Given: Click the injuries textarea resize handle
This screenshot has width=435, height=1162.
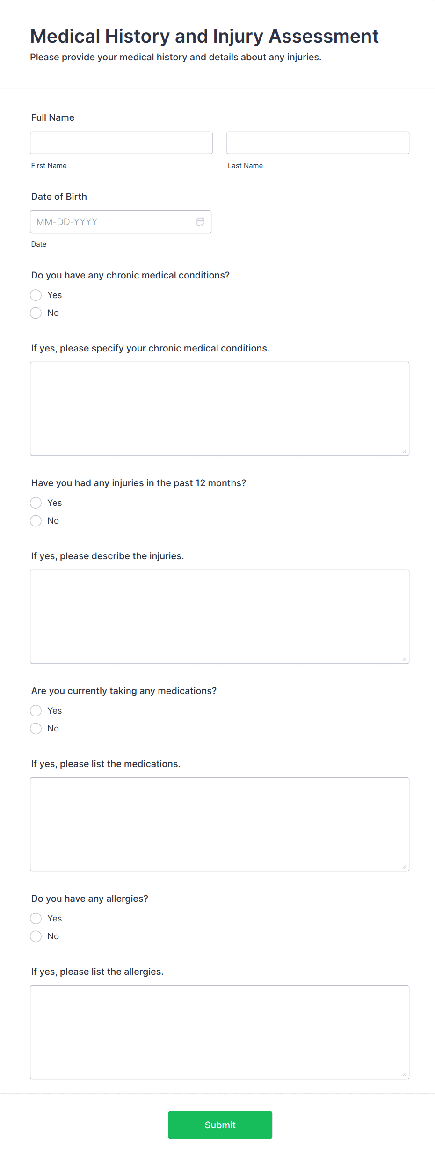Looking at the screenshot, I should [405, 658].
